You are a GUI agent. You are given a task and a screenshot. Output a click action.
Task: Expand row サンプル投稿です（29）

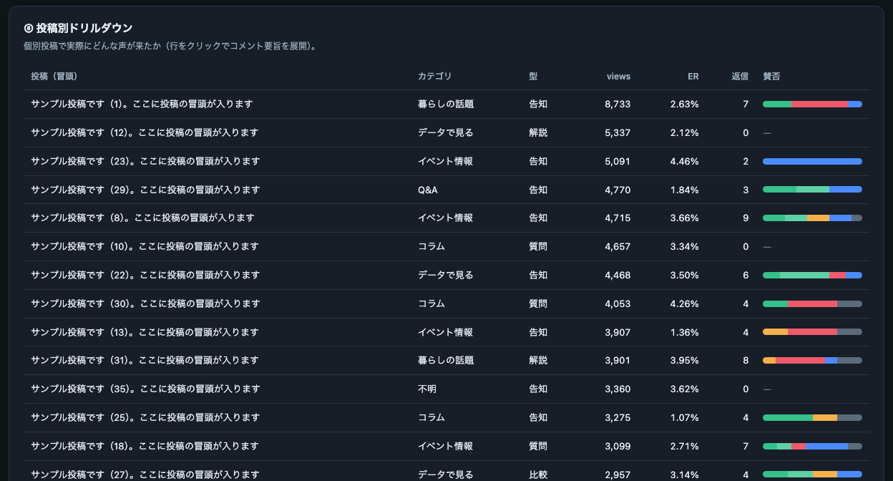446,190
